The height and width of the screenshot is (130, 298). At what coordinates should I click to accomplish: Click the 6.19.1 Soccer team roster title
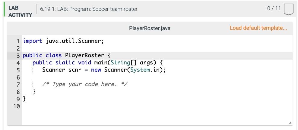pos(89,9)
